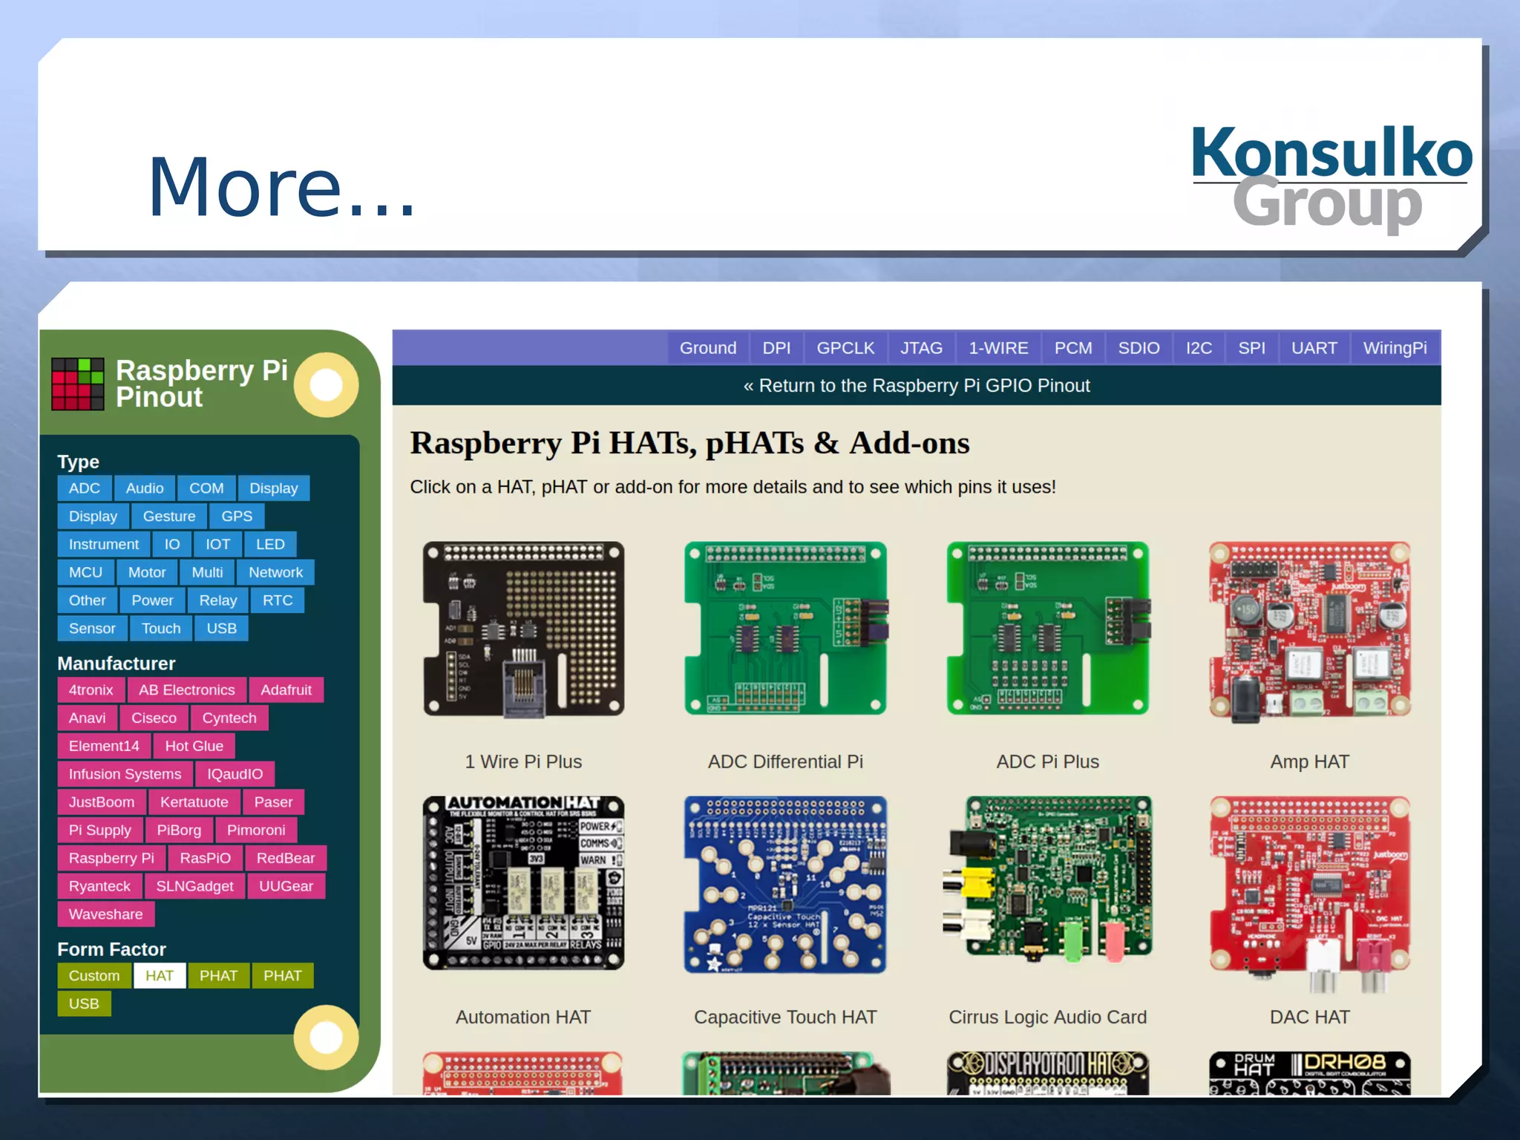Click the 1 Wire Pi Plus label
This screenshot has height=1140, width=1520.
[523, 762]
